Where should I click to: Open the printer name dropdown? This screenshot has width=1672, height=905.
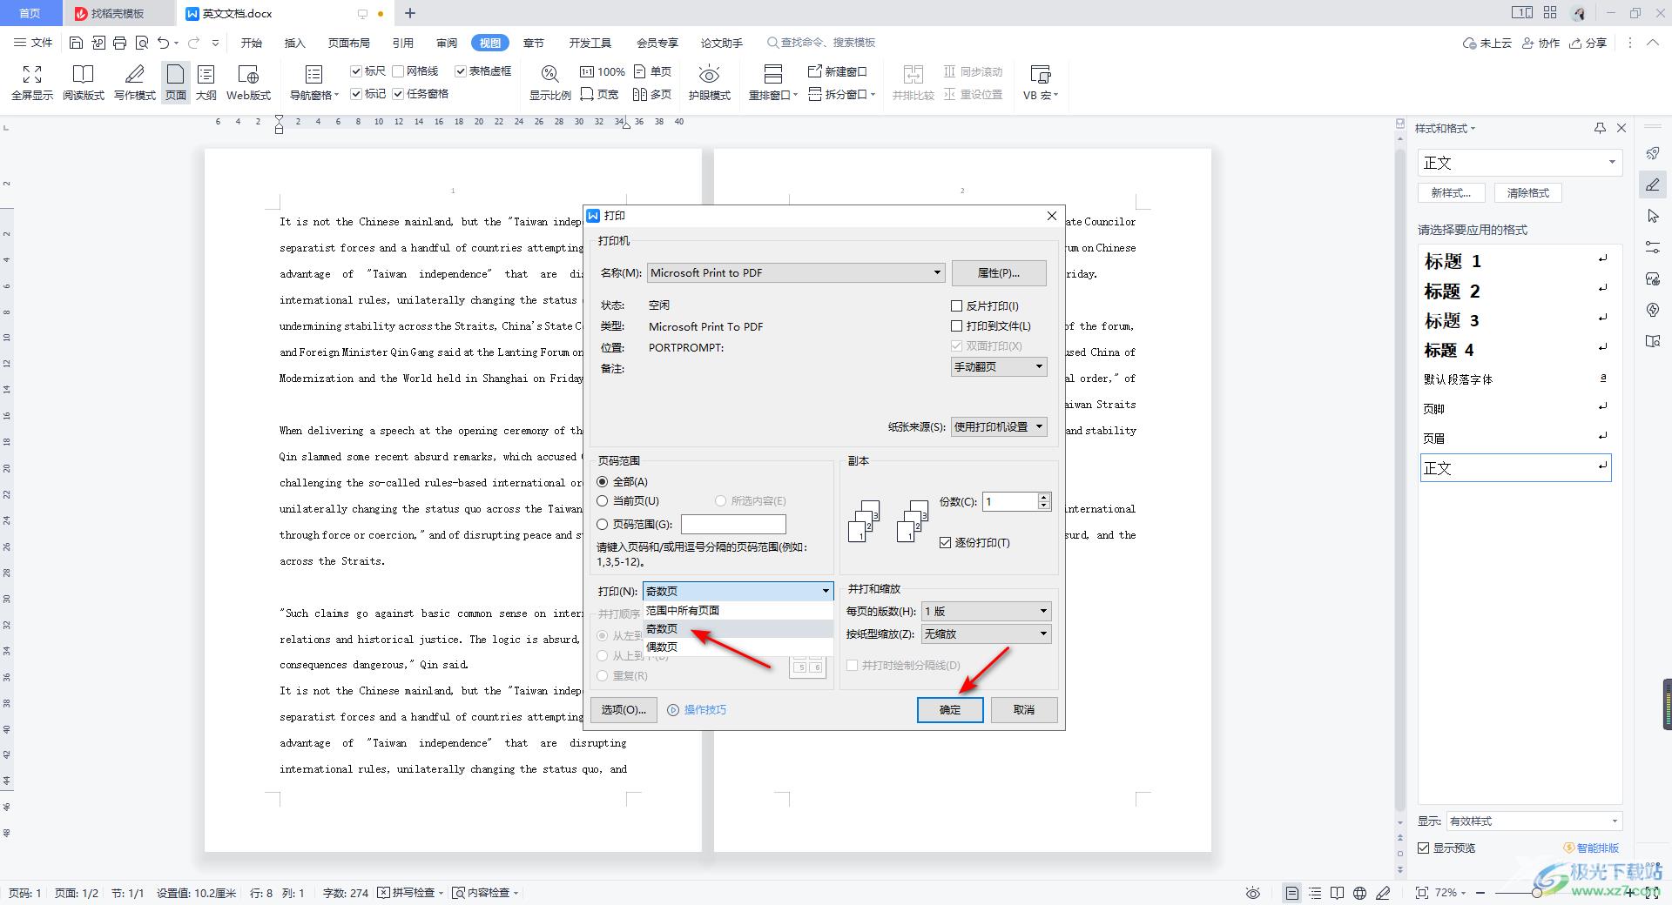coord(796,272)
